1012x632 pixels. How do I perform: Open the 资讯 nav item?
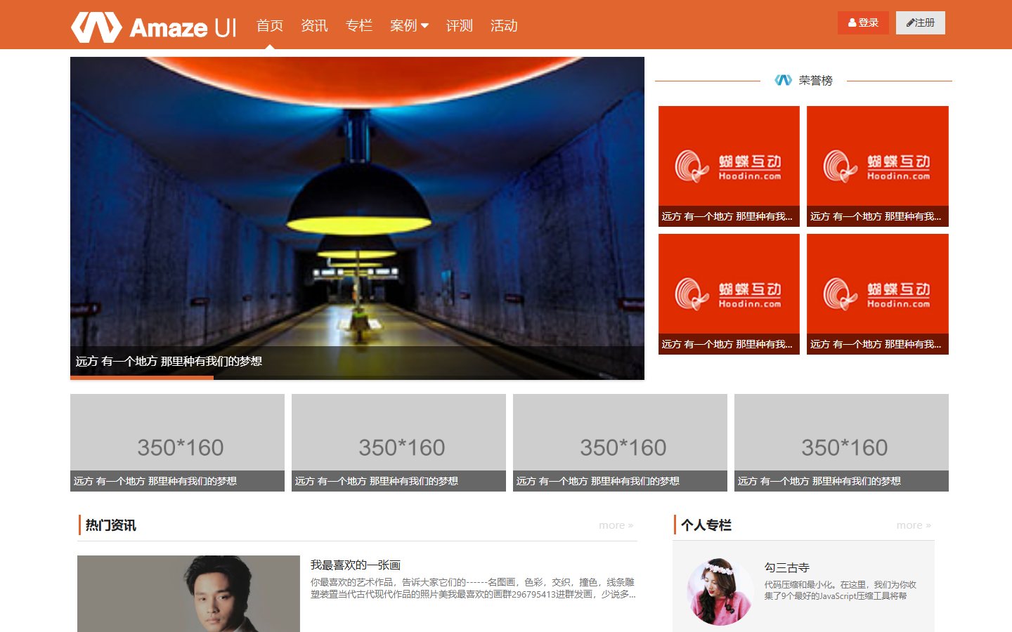(x=314, y=26)
